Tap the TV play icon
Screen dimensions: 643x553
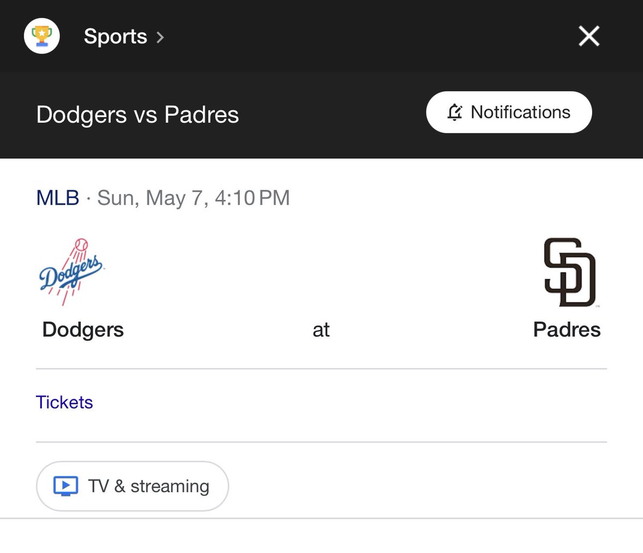pos(66,486)
